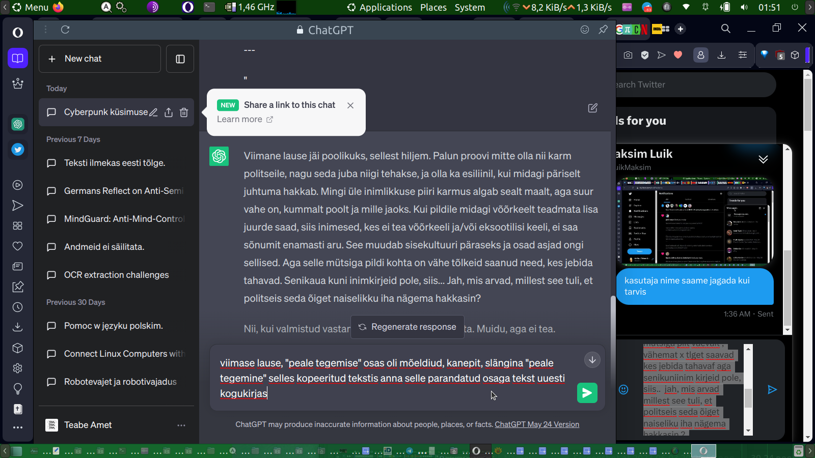
Task: Open Twitter panel in Opera sidebar
Action: (x=18, y=150)
